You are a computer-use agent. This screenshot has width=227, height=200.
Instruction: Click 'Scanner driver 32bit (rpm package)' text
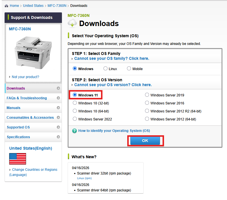tap(104, 173)
